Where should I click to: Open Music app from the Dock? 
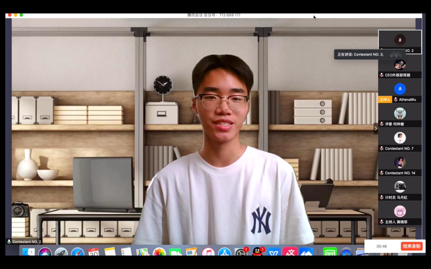(x=208, y=252)
